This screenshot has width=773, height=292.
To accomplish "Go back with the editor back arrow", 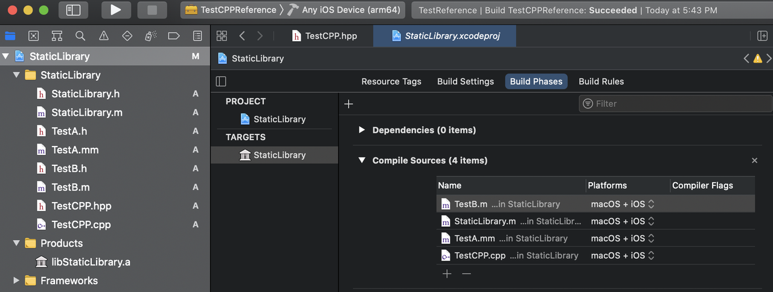I will point(242,36).
